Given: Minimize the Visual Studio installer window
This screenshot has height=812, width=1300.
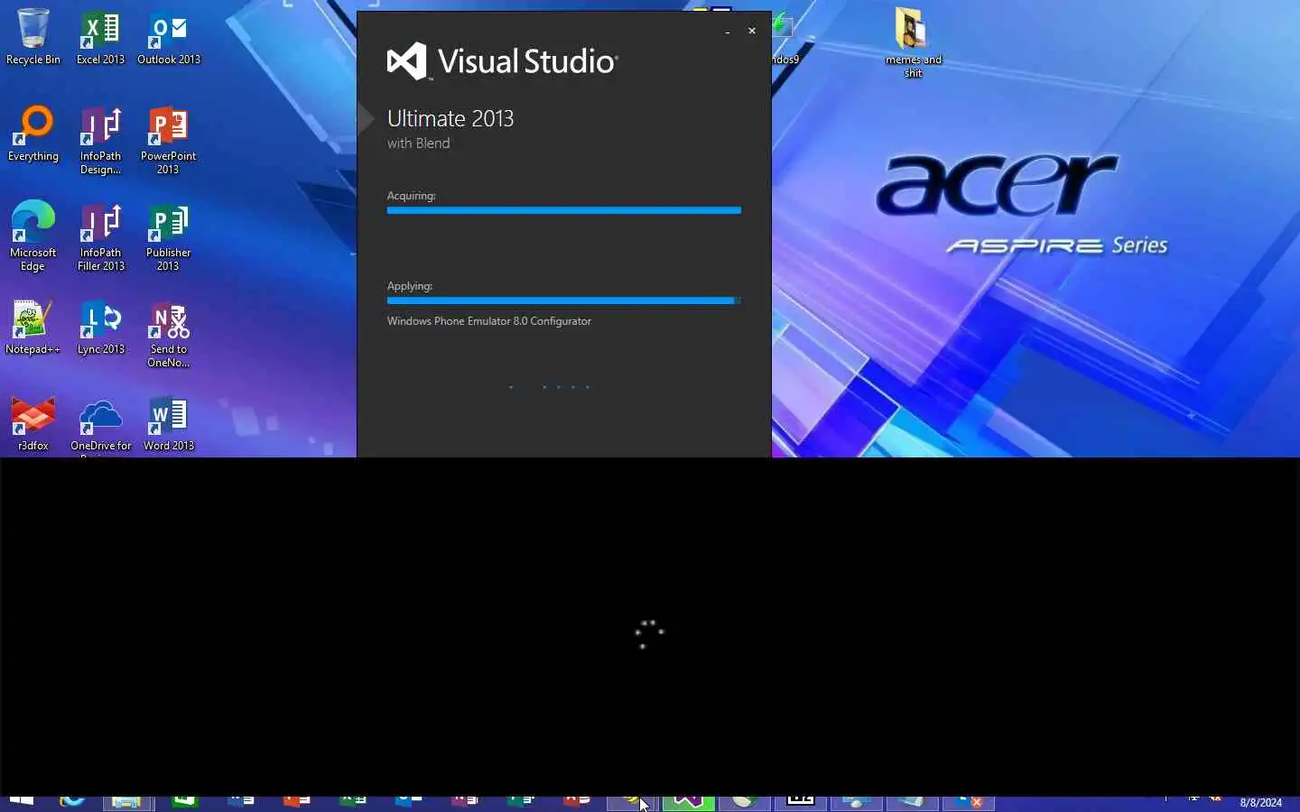Looking at the screenshot, I should [x=728, y=32].
